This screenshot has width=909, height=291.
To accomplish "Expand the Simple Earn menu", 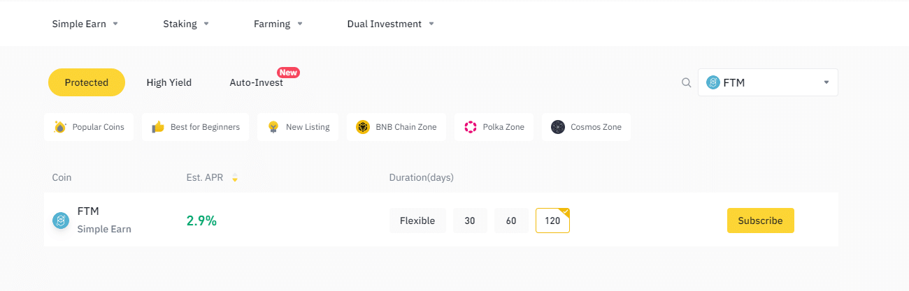I will pyautogui.click(x=85, y=24).
